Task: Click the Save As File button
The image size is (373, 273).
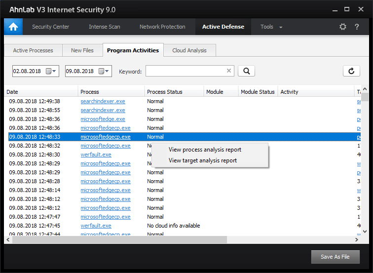Action: click(335, 257)
